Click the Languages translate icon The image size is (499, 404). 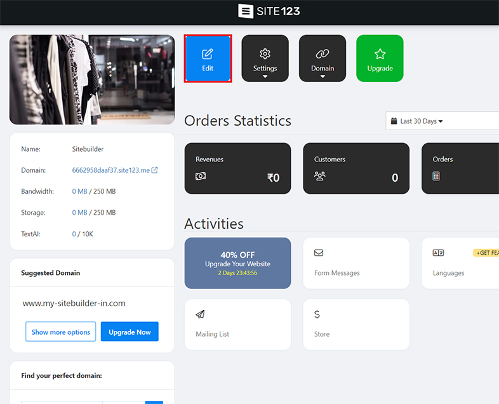click(438, 253)
